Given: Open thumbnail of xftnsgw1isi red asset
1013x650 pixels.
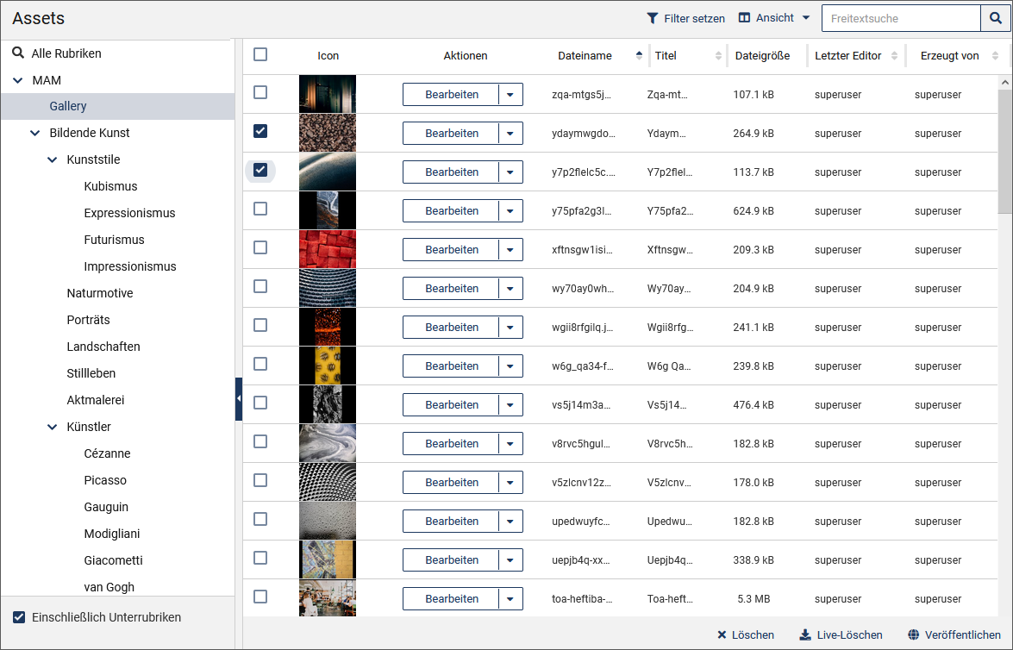Looking at the screenshot, I should (x=328, y=249).
